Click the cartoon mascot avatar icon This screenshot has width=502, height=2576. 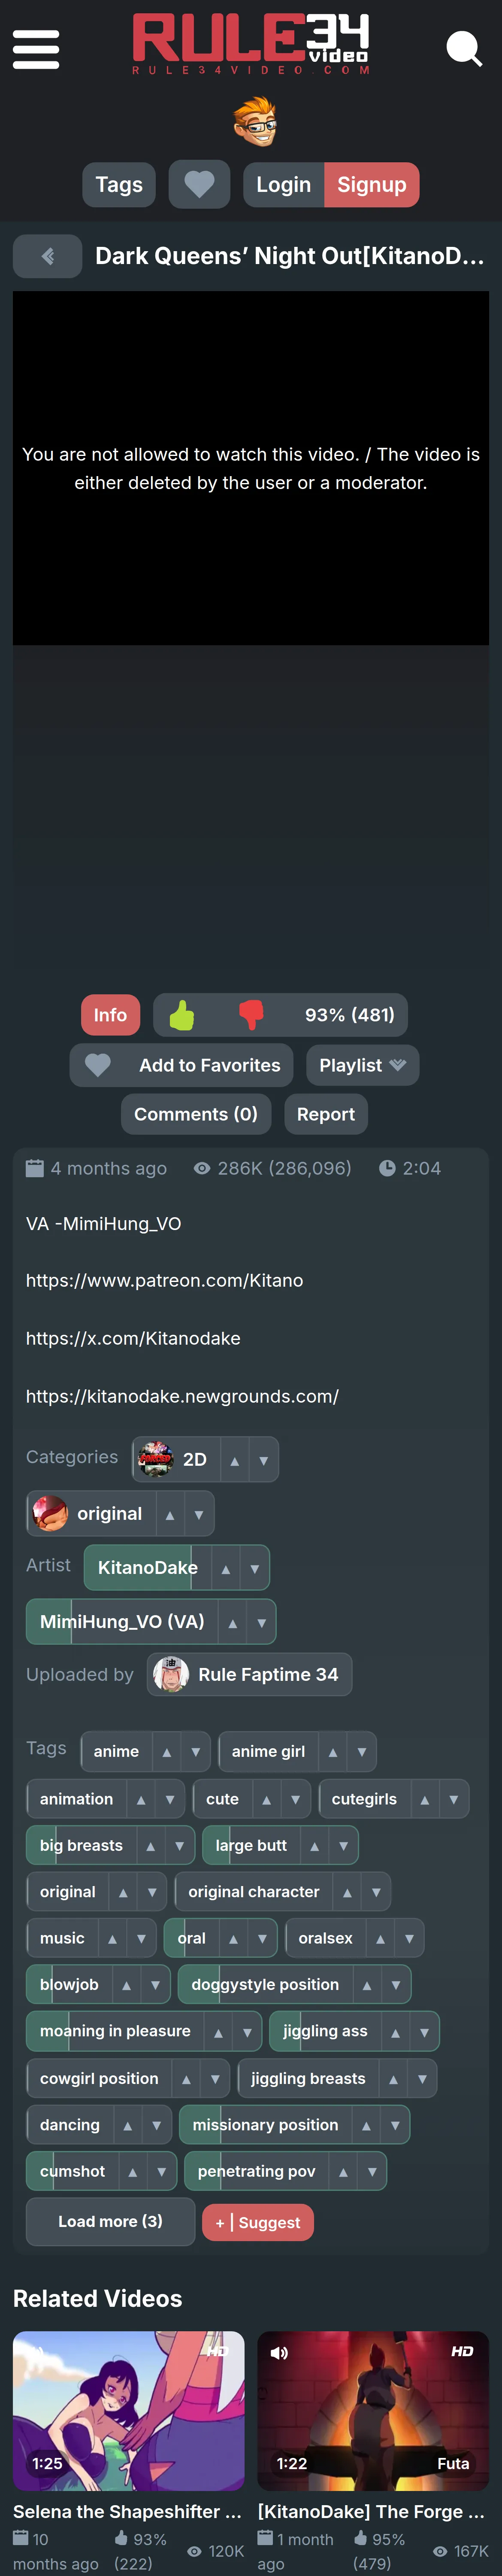255,122
